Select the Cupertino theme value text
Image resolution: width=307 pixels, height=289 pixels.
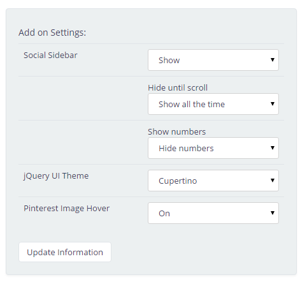tap(178, 181)
